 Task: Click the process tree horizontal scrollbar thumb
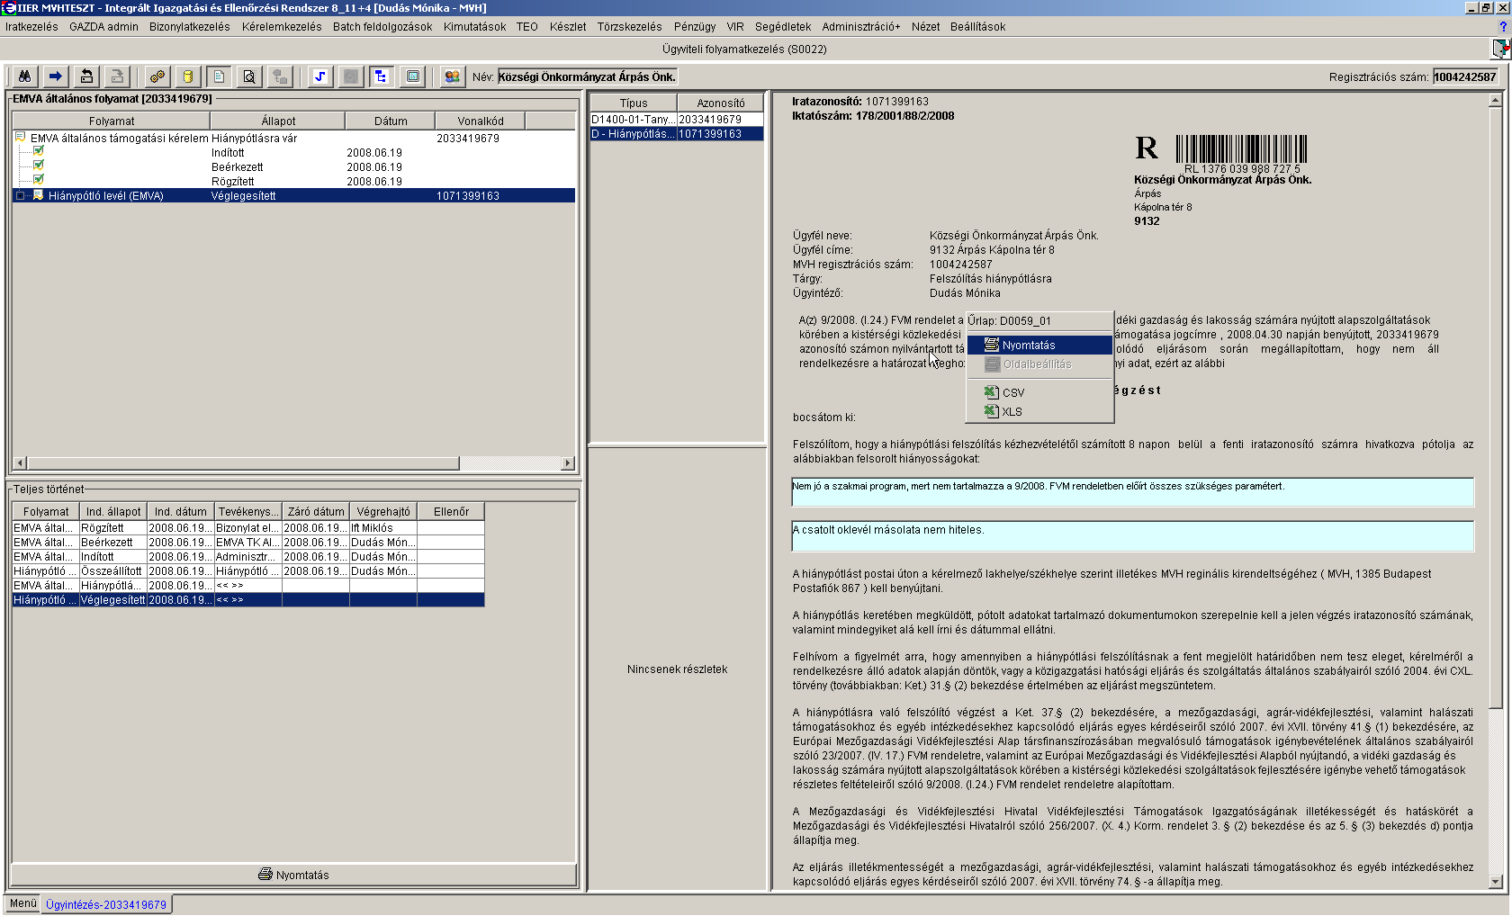click(x=243, y=463)
